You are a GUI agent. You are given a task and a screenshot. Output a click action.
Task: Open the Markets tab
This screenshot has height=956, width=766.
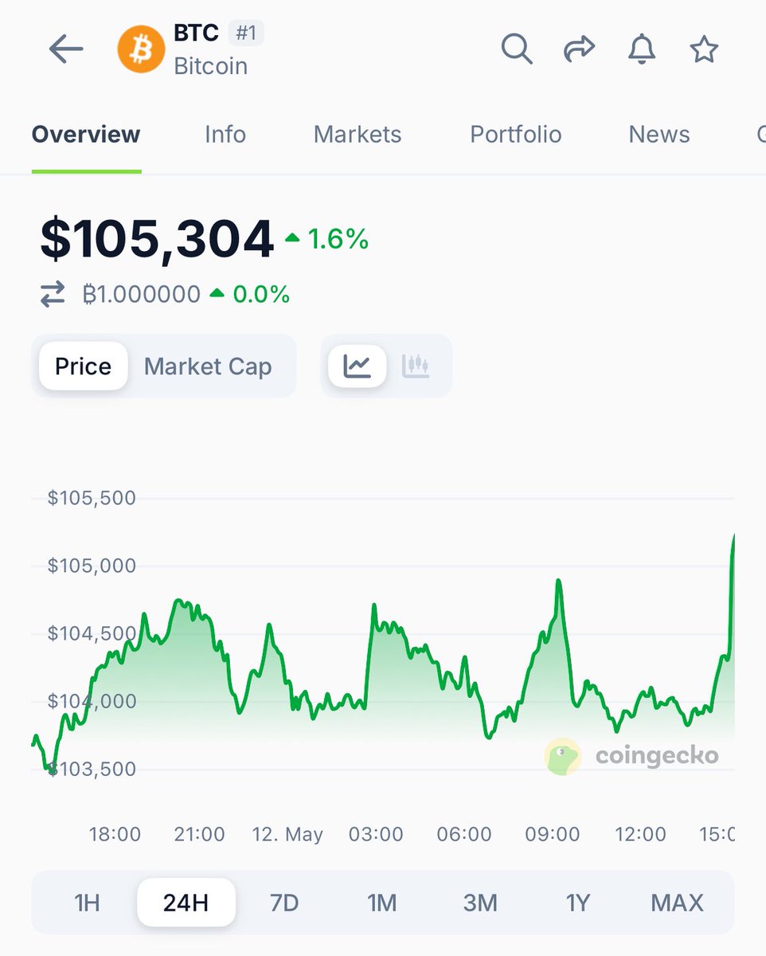tap(358, 134)
